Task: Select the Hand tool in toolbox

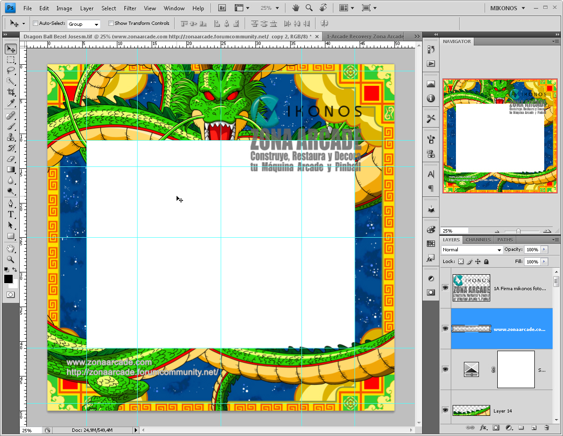Action: coord(11,248)
